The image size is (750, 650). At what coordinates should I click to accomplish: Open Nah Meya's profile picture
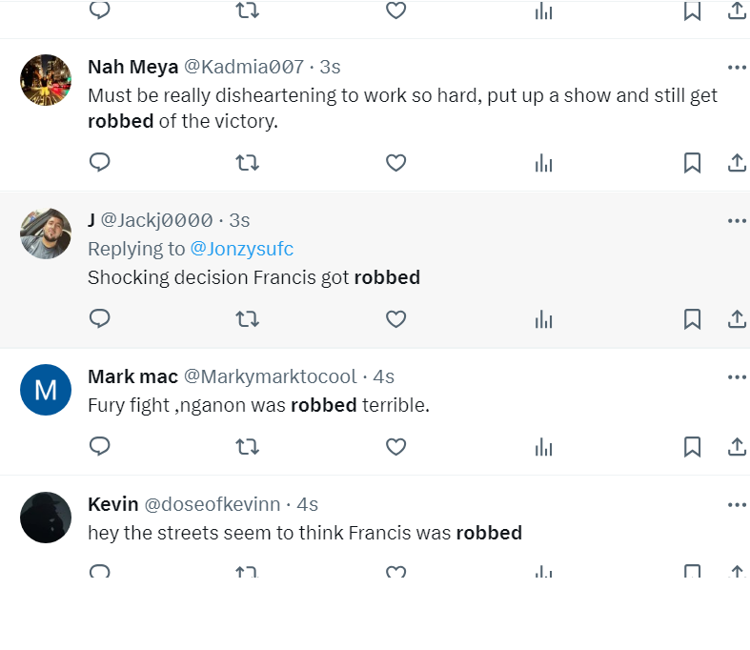pyautogui.click(x=46, y=80)
